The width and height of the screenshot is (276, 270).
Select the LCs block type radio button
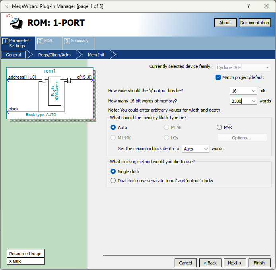coord(166,138)
